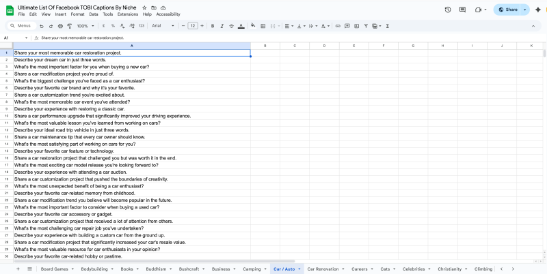
Task: Open the Gemini sparkle icon
Action: 537,10
